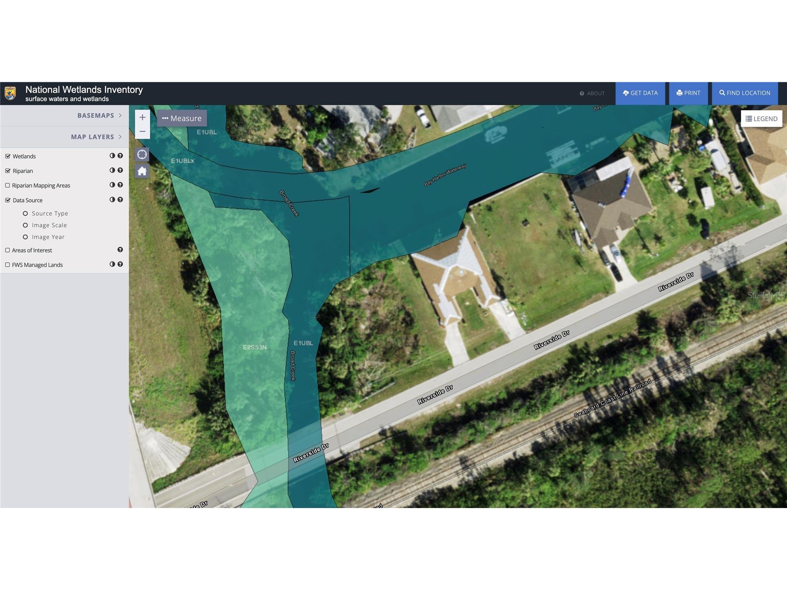Viewport: 787px width, 590px height.
Task: Click the E2SS3N wetland polygon on map
Action: tap(255, 347)
